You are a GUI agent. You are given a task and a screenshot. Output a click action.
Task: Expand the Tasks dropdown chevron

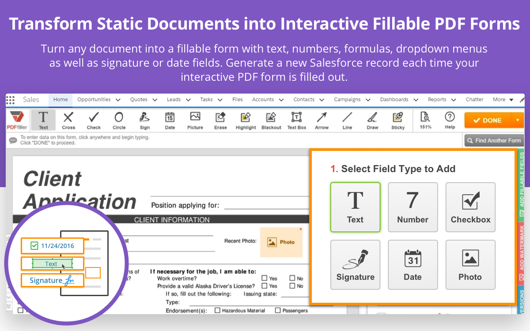220,100
